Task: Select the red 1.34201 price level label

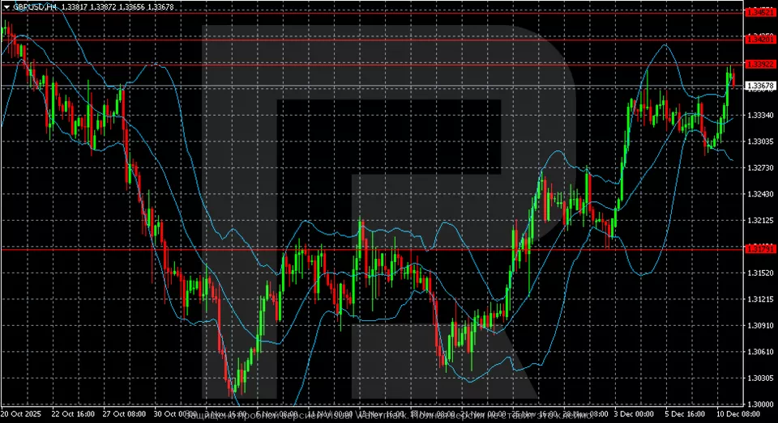Action: click(761, 39)
